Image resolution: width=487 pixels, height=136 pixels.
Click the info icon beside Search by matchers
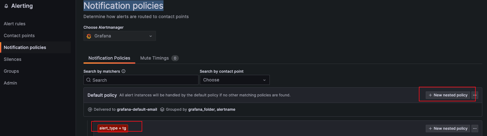[x=123, y=71]
